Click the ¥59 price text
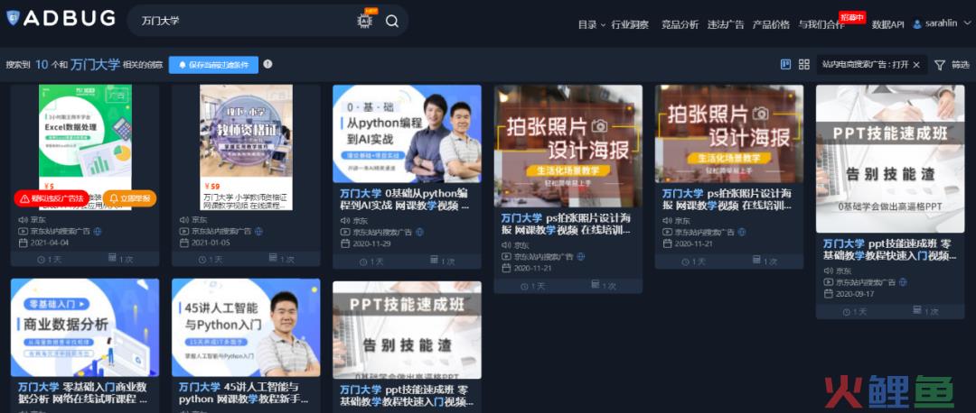The height and width of the screenshot is (413, 976). pos(211,186)
